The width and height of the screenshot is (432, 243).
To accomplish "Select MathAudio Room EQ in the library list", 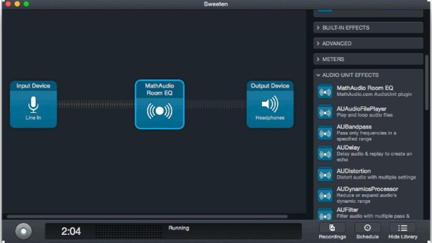I will [x=369, y=91].
